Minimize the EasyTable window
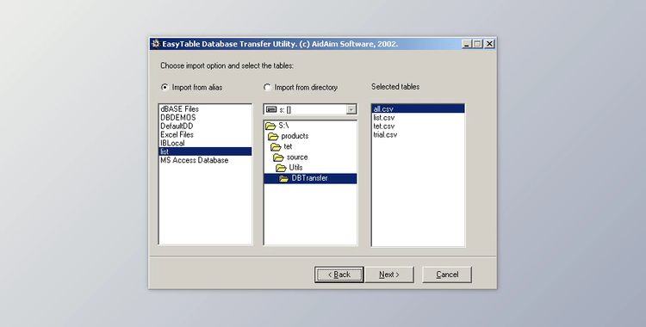 467,44
